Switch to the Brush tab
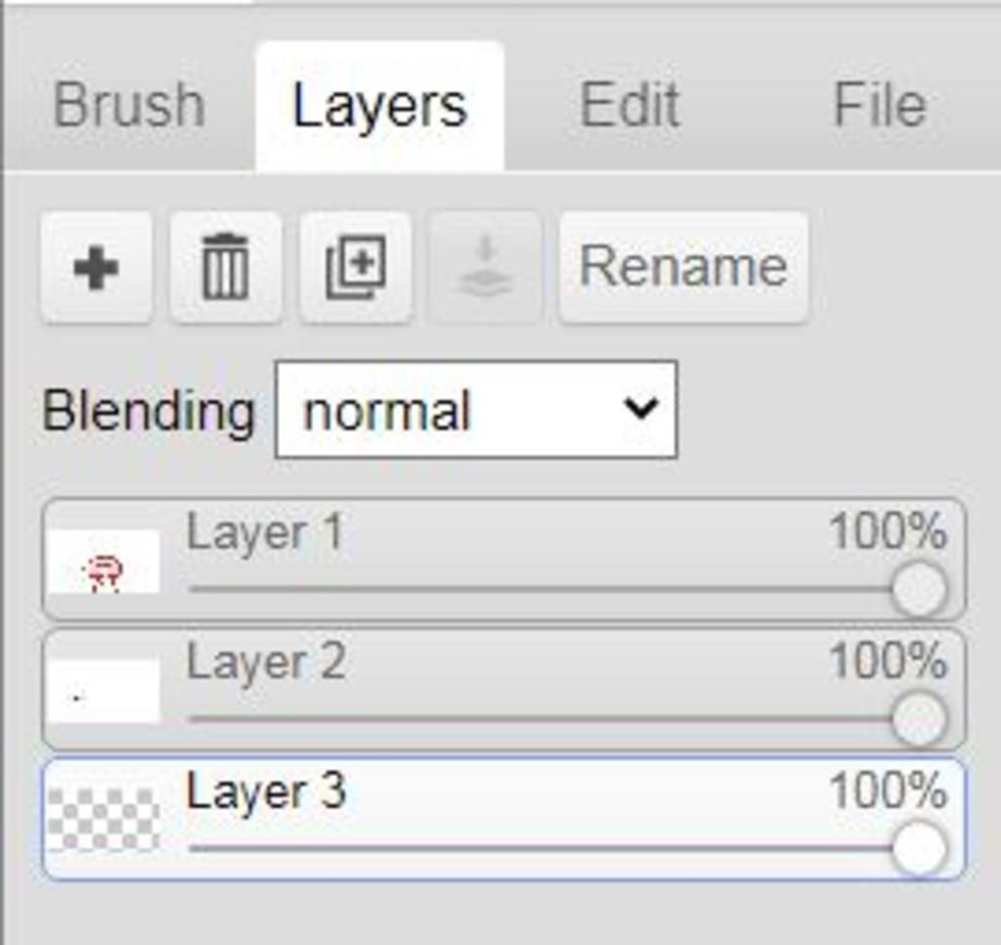 (129, 106)
